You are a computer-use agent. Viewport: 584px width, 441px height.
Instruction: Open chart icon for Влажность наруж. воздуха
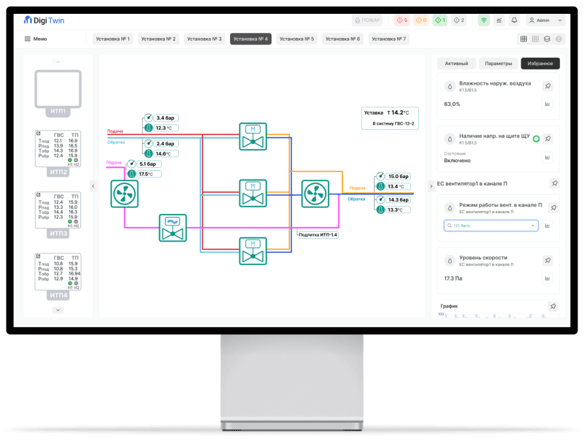547,104
